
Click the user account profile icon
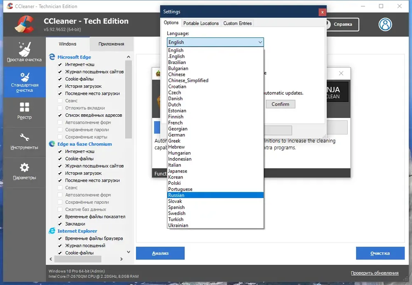coord(385,24)
